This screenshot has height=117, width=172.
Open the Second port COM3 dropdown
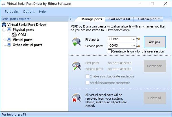tap(122, 45)
